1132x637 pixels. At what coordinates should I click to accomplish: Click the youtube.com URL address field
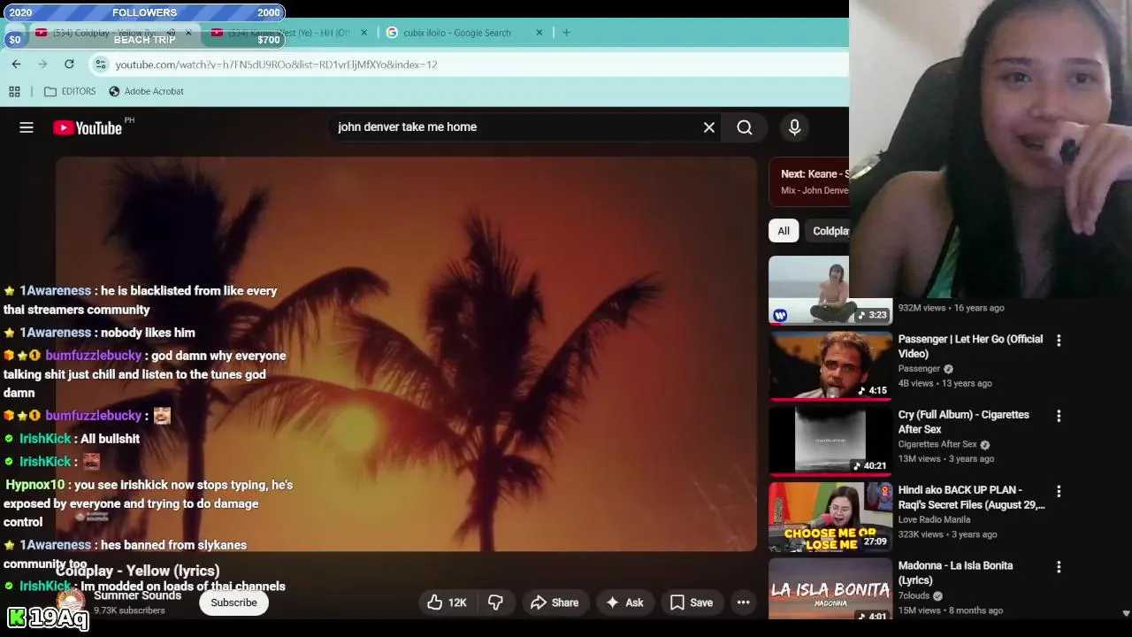tap(276, 65)
